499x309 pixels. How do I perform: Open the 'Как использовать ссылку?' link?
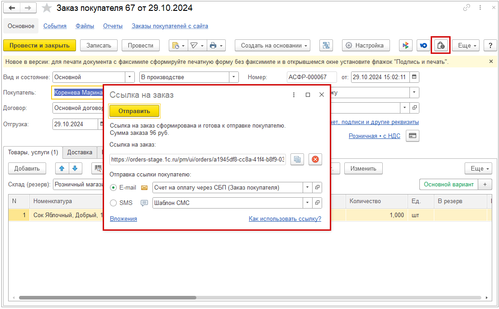click(285, 219)
